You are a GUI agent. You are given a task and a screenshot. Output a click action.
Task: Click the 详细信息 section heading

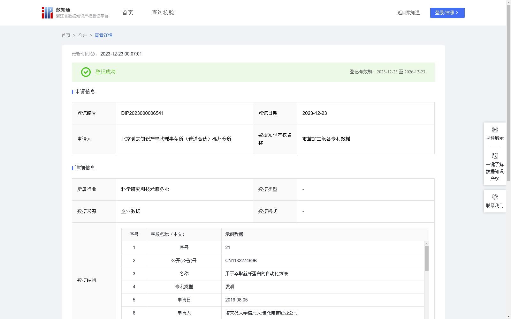click(85, 168)
